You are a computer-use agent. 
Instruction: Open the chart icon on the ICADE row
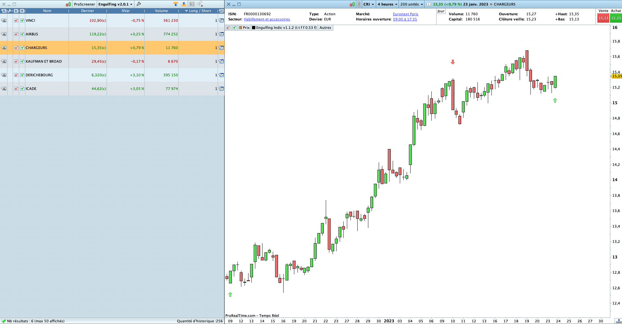(x=221, y=89)
